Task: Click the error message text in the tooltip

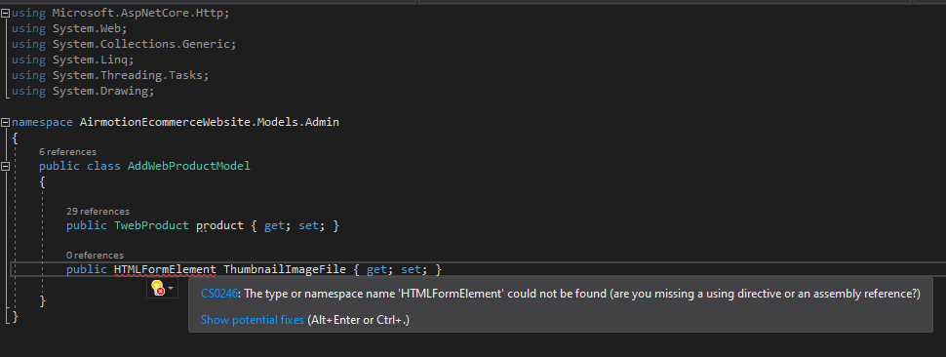Action: tap(582, 294)
